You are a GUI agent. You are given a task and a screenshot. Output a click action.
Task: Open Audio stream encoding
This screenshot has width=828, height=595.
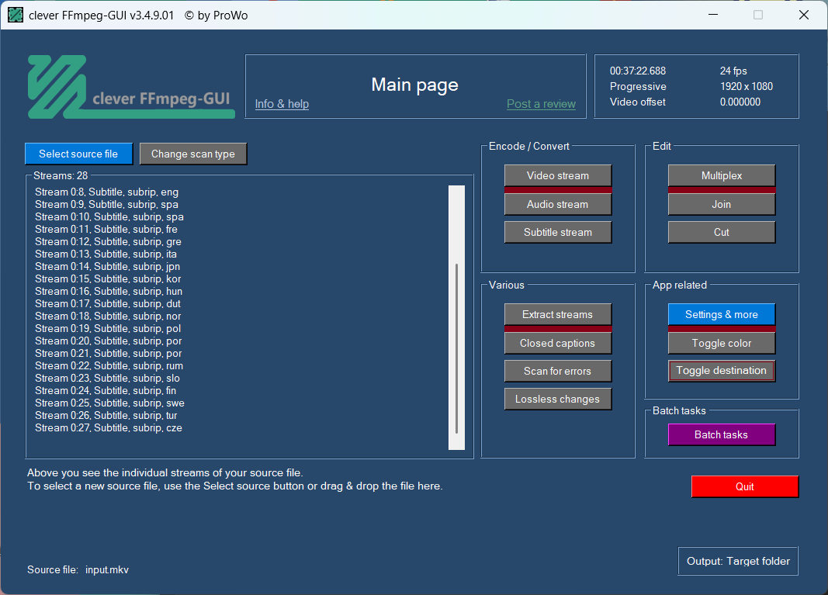pos(557,204)
